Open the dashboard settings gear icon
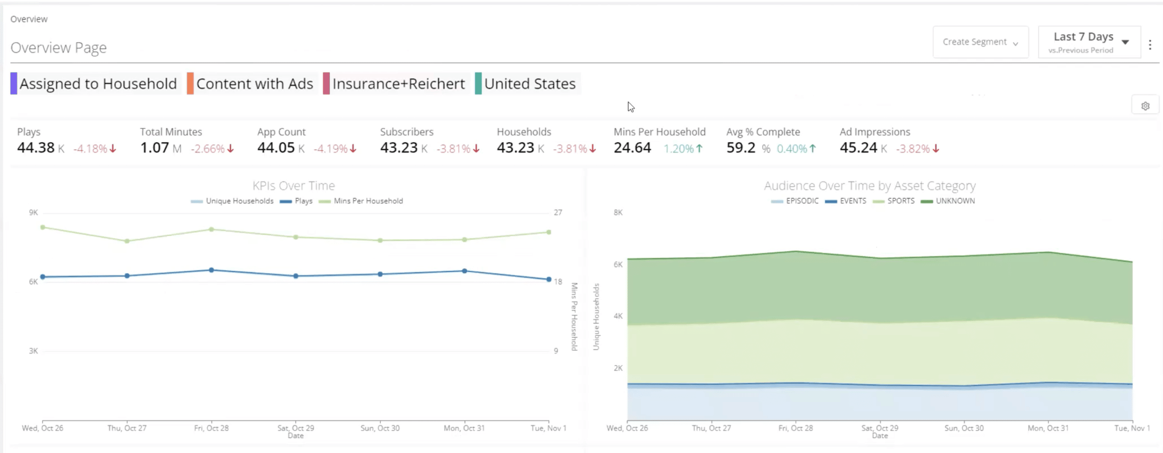1163x453 pixels. point(1145,105)
